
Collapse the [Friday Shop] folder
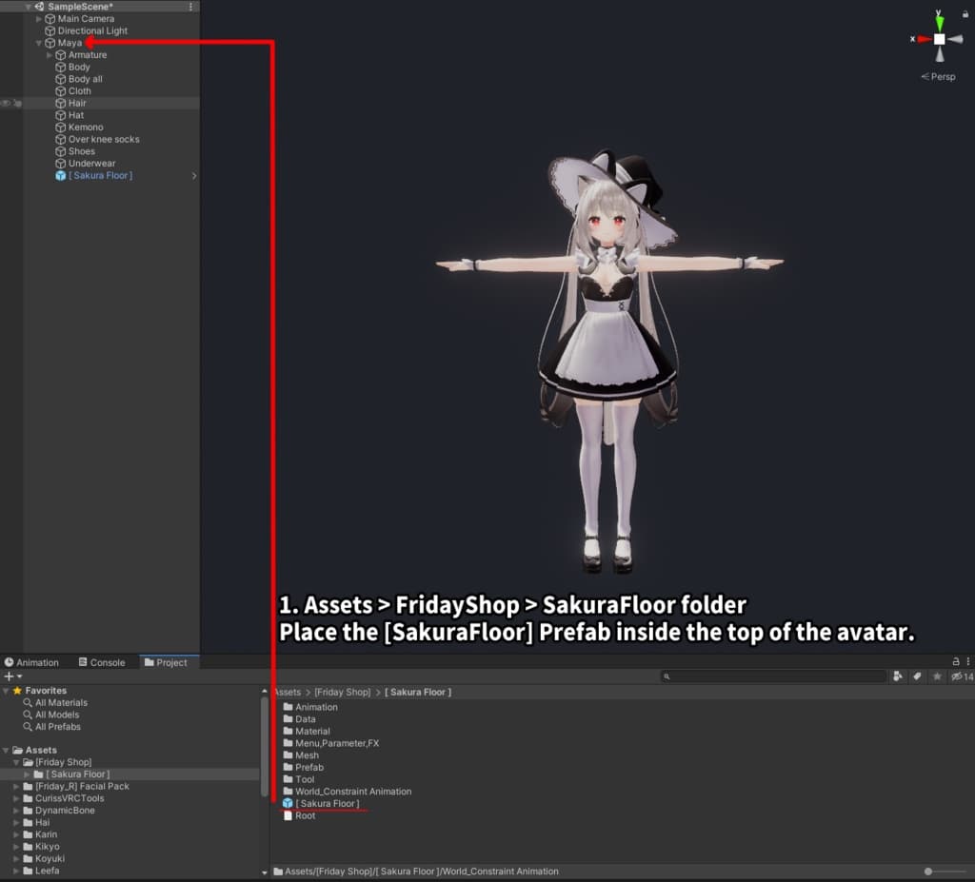tap(16, 762)
